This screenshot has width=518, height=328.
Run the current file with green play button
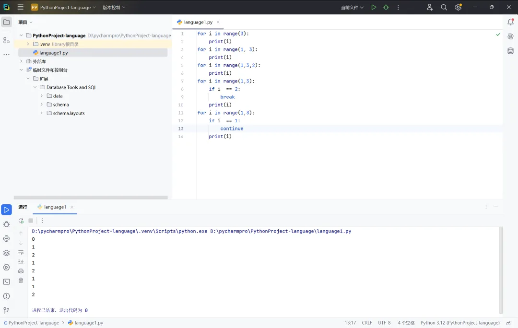coord(374,7)
